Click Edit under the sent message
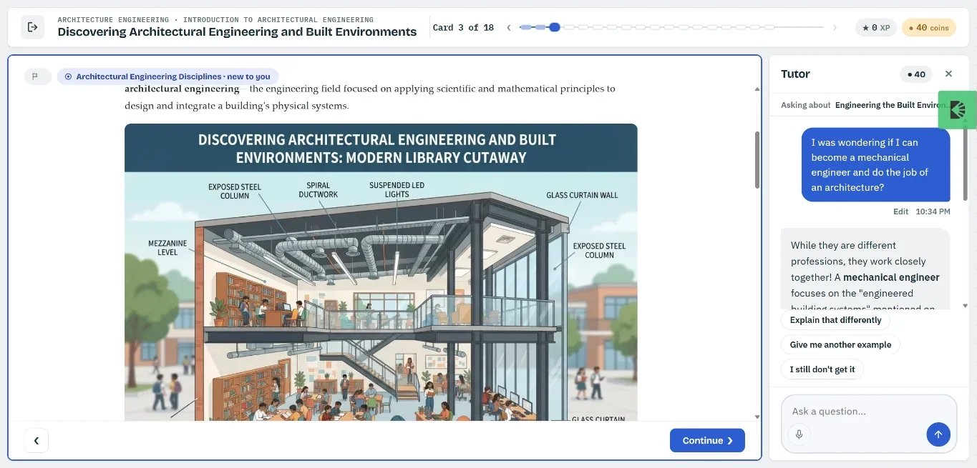The image size is (977, 468). [900, 211]
